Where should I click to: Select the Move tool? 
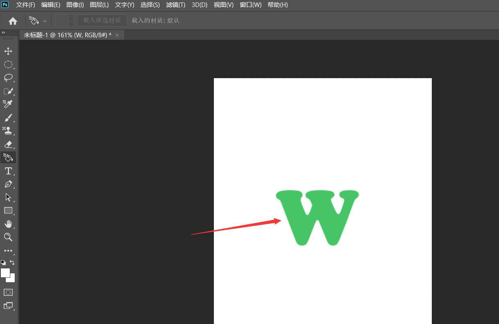(8, 51)
